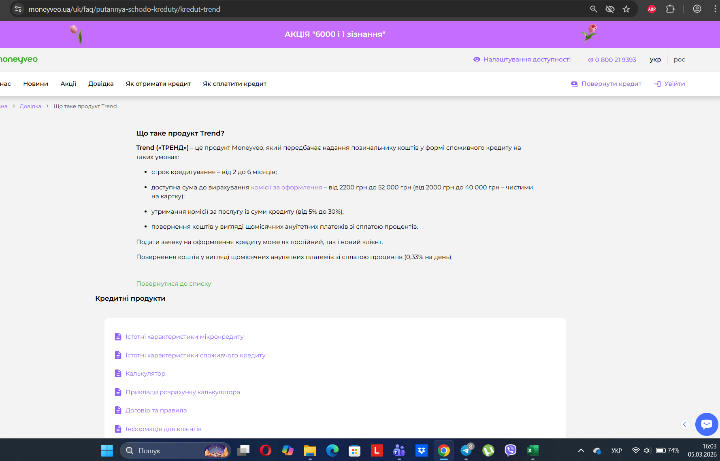Open the Chrome profile icon

697,9
